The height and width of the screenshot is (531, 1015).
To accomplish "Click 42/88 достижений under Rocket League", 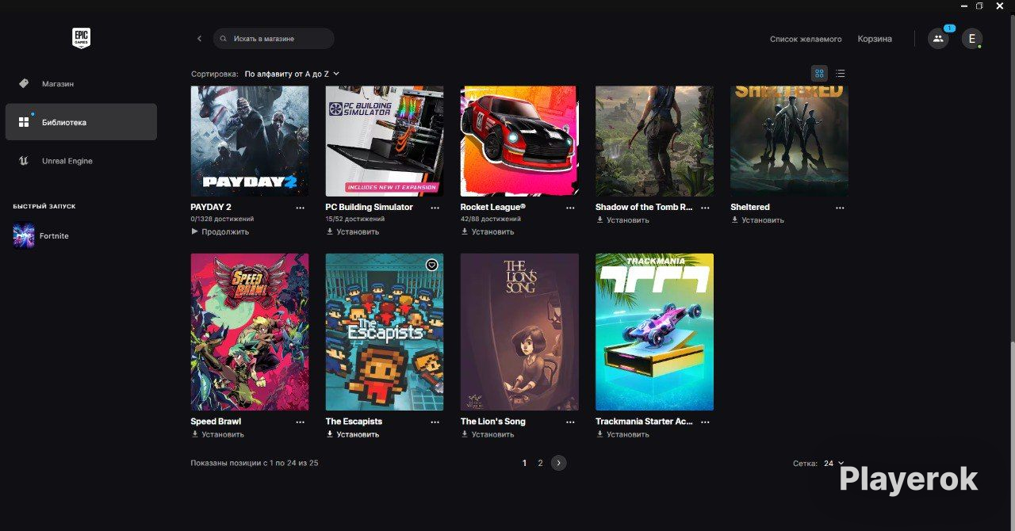I will [x=490, y=219].
